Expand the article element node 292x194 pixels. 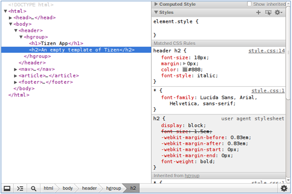(16, 76)
